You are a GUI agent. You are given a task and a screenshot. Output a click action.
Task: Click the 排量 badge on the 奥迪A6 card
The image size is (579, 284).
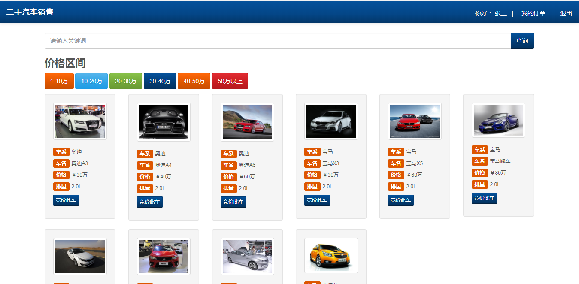pyautogui.click(x=229, y=188)
